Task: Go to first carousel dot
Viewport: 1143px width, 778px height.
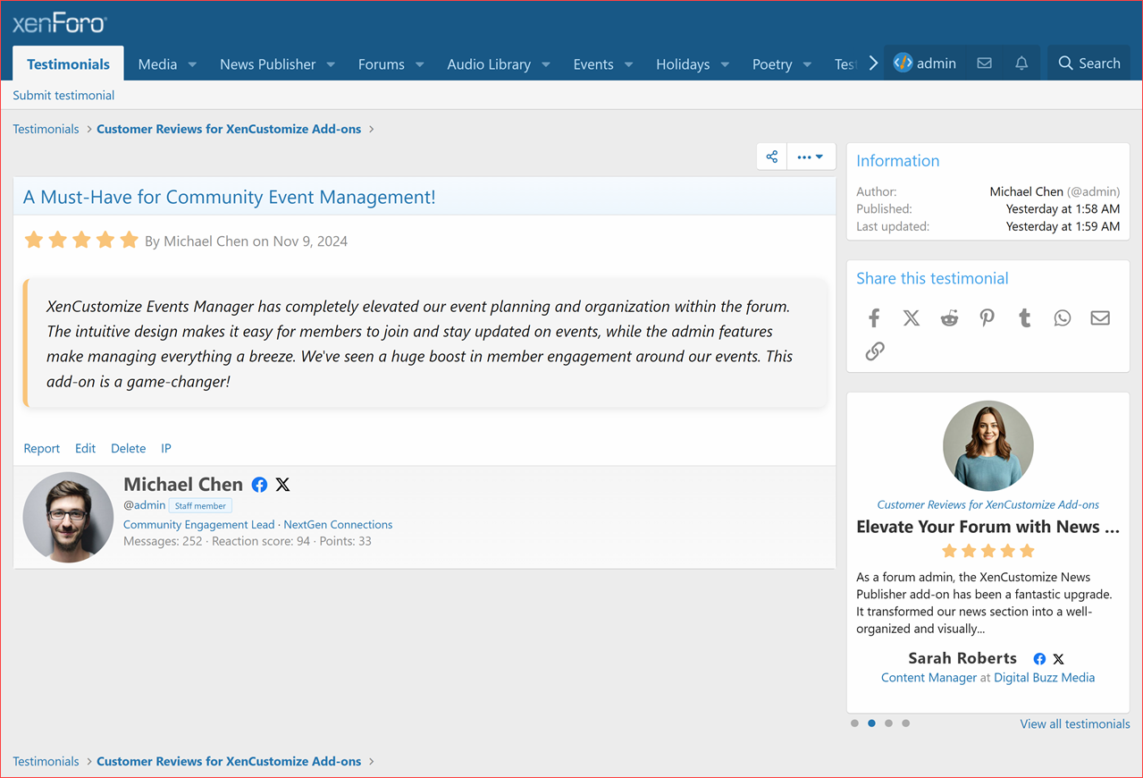Action: (854, 723)
